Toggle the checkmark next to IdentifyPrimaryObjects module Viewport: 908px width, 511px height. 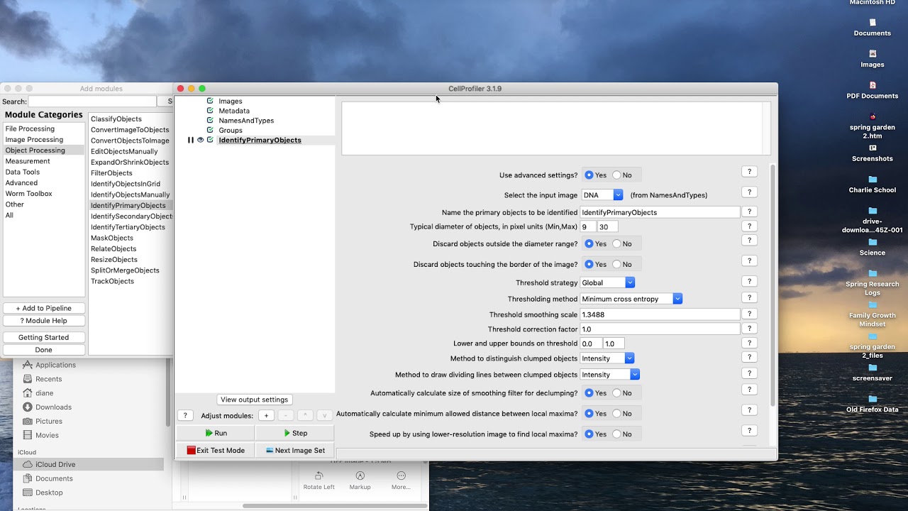pos(210,140)
